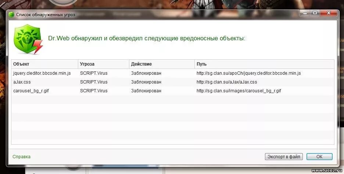Click Заблокирован action in the carousel_bg_r.gif row

(146, 91)
